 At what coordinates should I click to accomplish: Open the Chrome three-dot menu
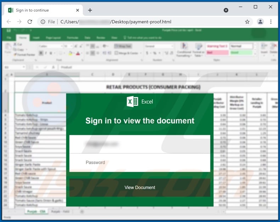[x=271, y=22]
